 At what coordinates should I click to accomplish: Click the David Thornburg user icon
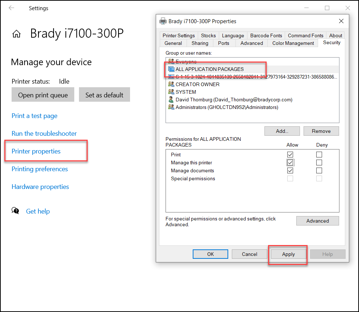click(x=171, y=100)
